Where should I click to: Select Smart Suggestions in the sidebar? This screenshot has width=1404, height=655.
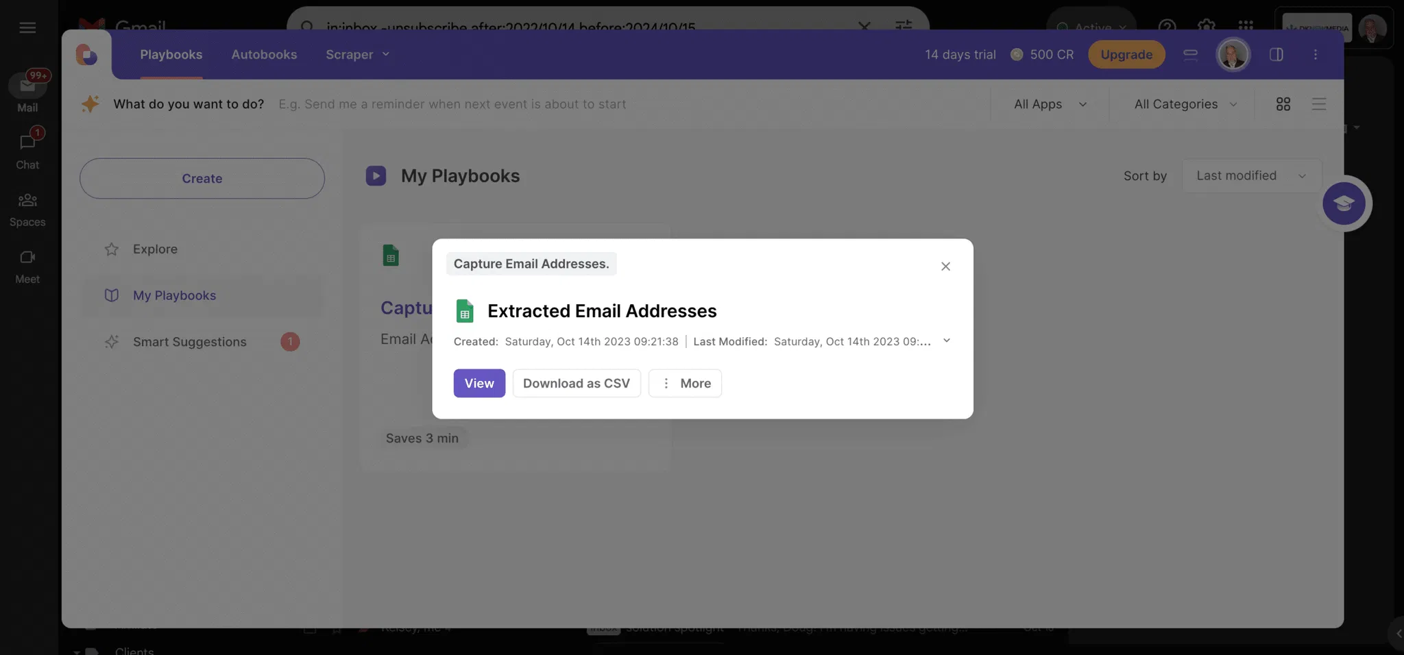(x=189, y=342)
